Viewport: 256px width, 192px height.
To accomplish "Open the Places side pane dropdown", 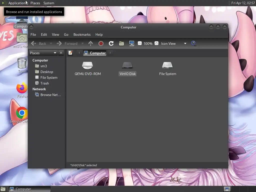I will pyautogui.click(x=43, y=53).
